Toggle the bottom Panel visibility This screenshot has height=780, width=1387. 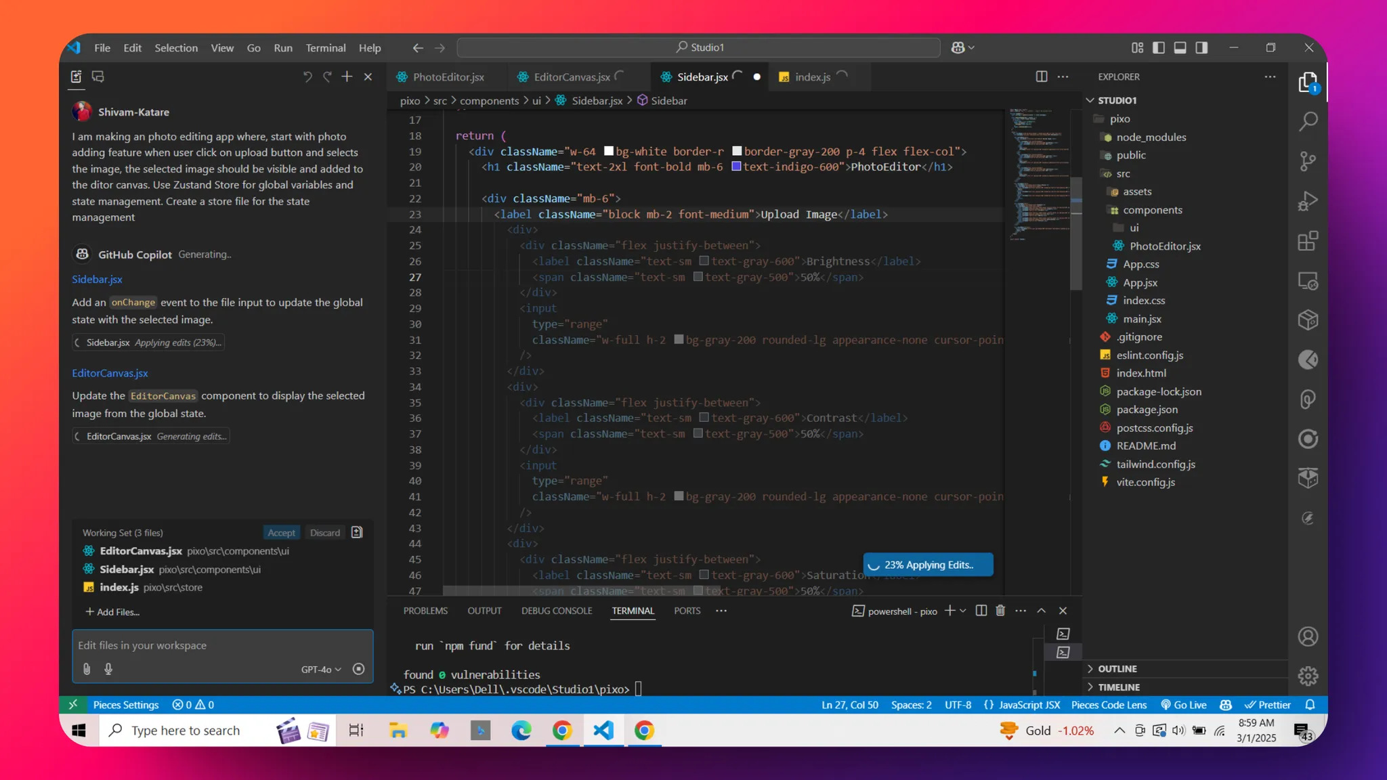[x=1180, y=47]
